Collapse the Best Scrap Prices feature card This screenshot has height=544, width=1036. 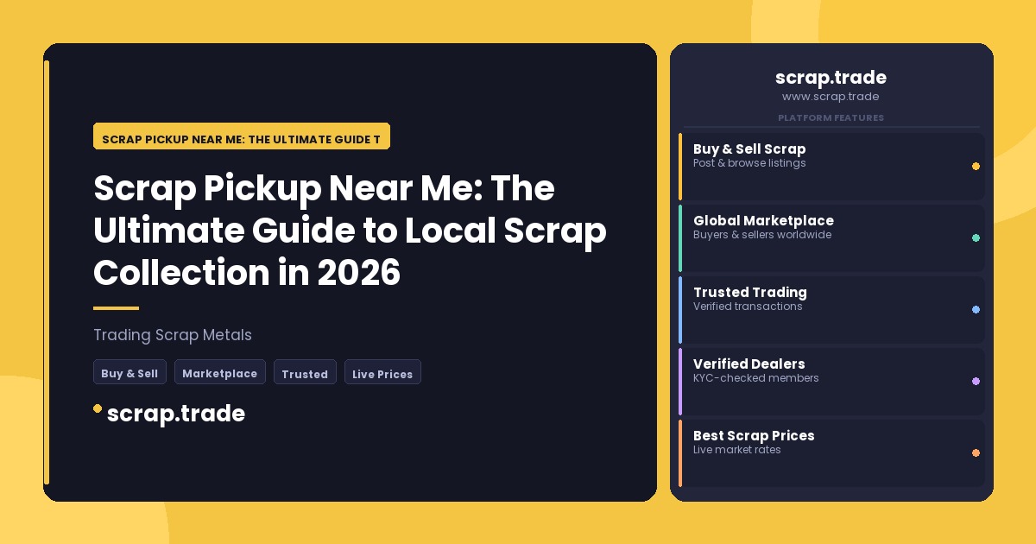point(831,452)
